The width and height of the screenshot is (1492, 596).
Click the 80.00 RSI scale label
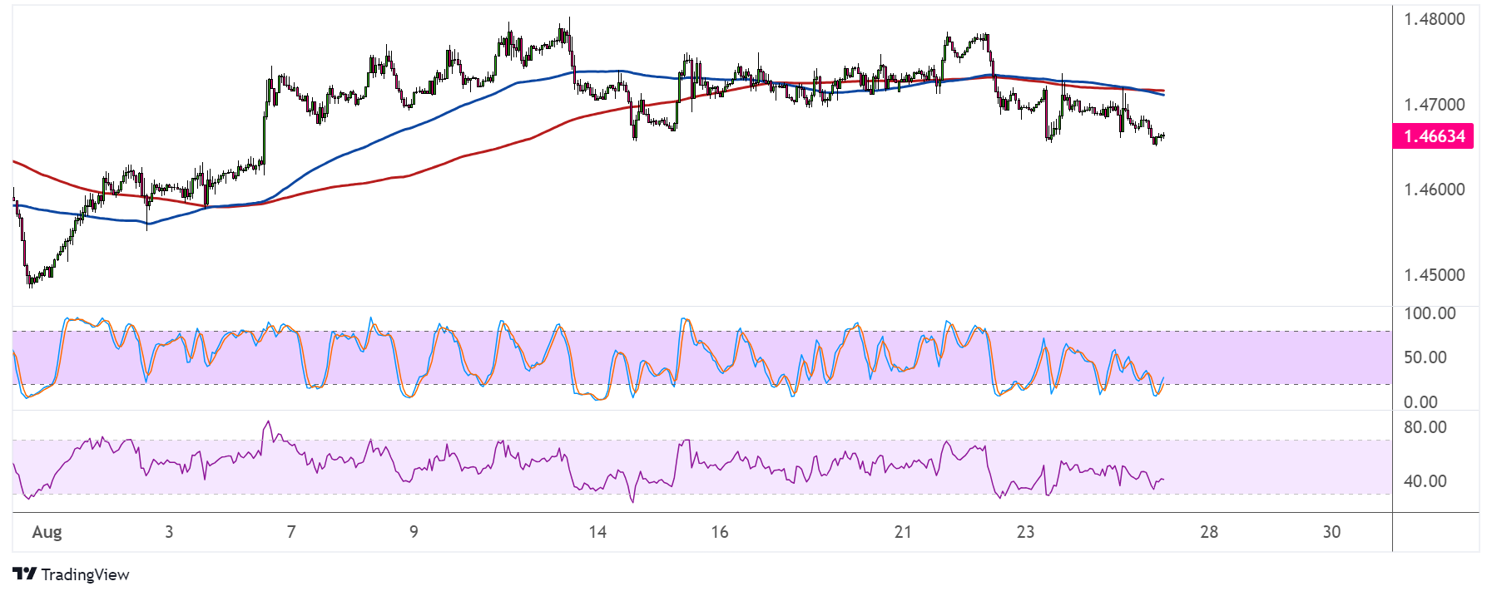1425,427
